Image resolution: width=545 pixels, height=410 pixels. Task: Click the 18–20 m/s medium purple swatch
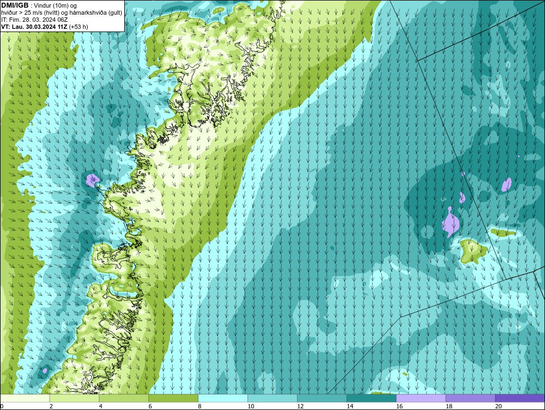[470, 398]
